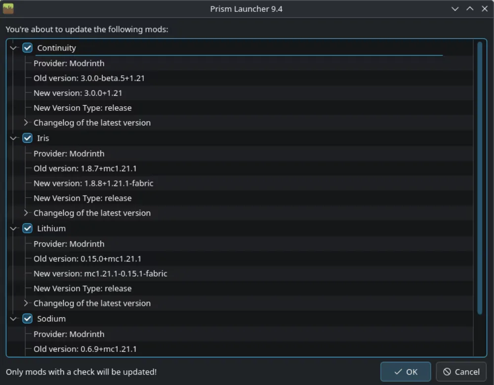Uncheck the Lithium mod checkbox
This screenshot has width=494, height=385.
27,228
